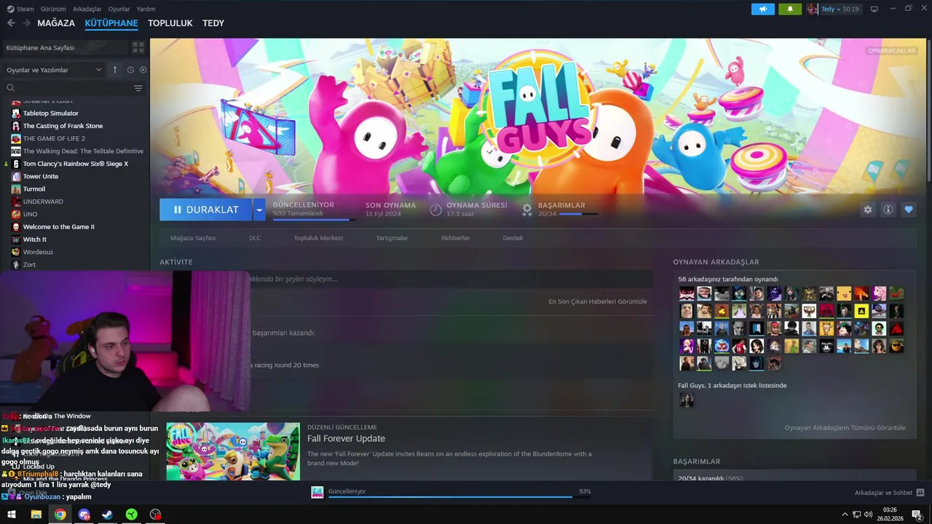Click Oynayan Arkadaşların Tümünü Görüntüle
The width and height of the screenshot is (932, 524).
(845, 428)
